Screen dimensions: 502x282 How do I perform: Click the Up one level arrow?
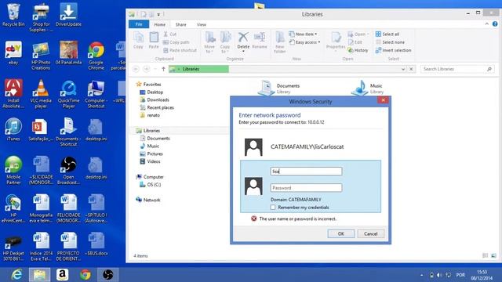tap(163, 69)
